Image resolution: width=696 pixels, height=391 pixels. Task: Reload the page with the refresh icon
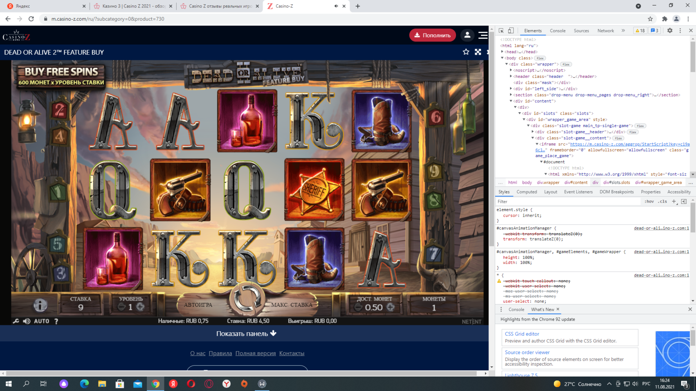pyautogui.click(x=31, y=19)
